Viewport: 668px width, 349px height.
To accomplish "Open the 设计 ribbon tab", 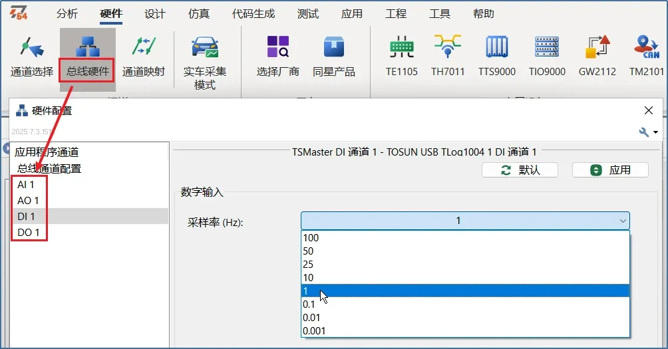I will point(154,13).
